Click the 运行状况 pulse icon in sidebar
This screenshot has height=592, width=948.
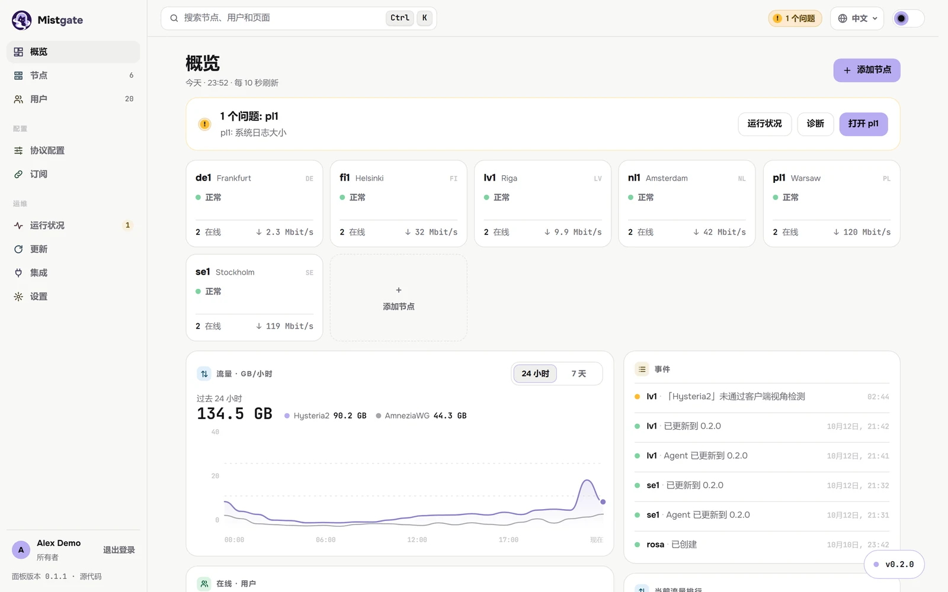[18, 226]
